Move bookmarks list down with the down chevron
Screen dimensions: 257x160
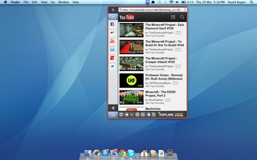tap(113, 115)
